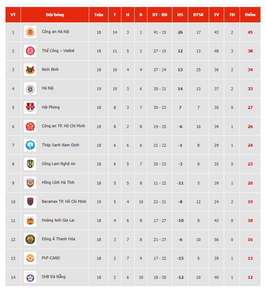The height and width of the screenshot is (288, 266).
Task: Select the Hải Phòng team name
Action: tap(51, 107)
